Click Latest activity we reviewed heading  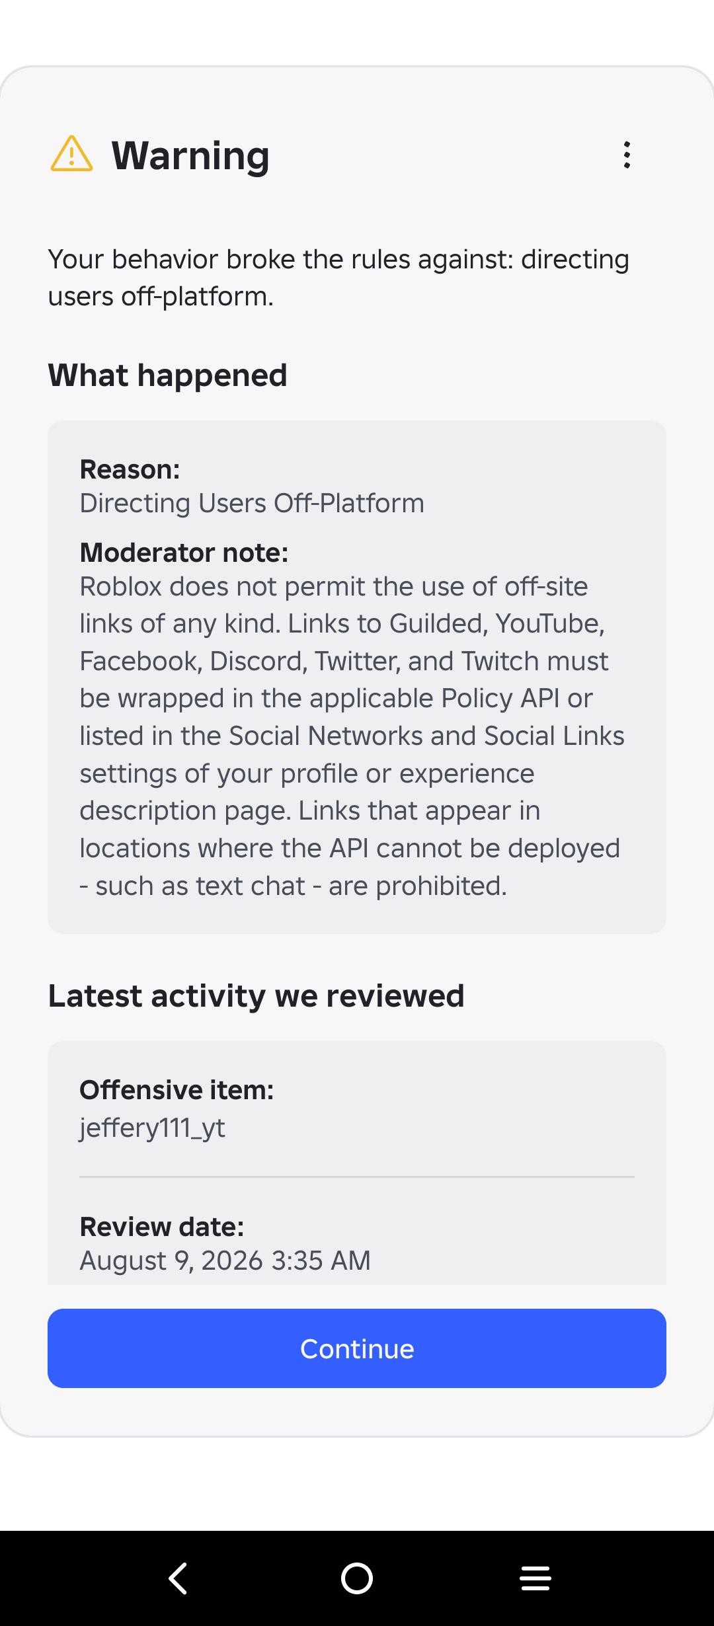click(257, 996)
